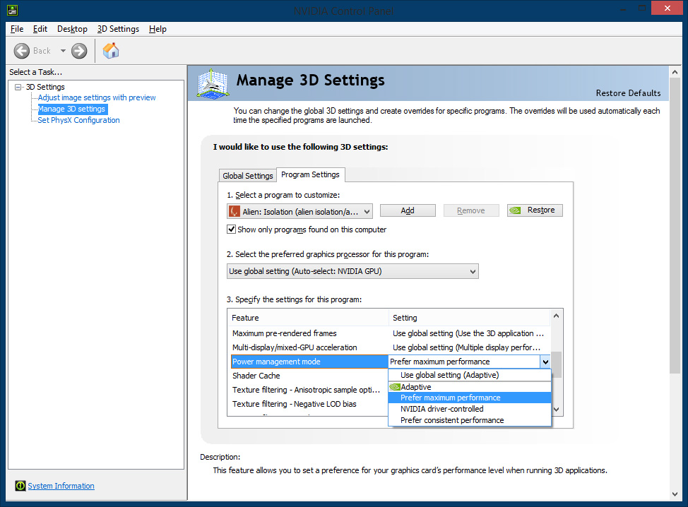Image resolution: width=688 pixels, height=507 pixels.
Task: Close the Power management mode dropdown arrow
Action: [545, 362]
